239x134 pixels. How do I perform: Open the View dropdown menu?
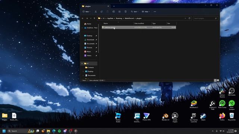[x=146, y=12]
